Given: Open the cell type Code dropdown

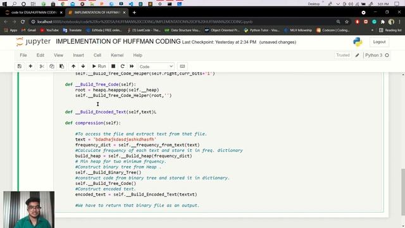Looking at the screenshot, I should click(156, 66).
